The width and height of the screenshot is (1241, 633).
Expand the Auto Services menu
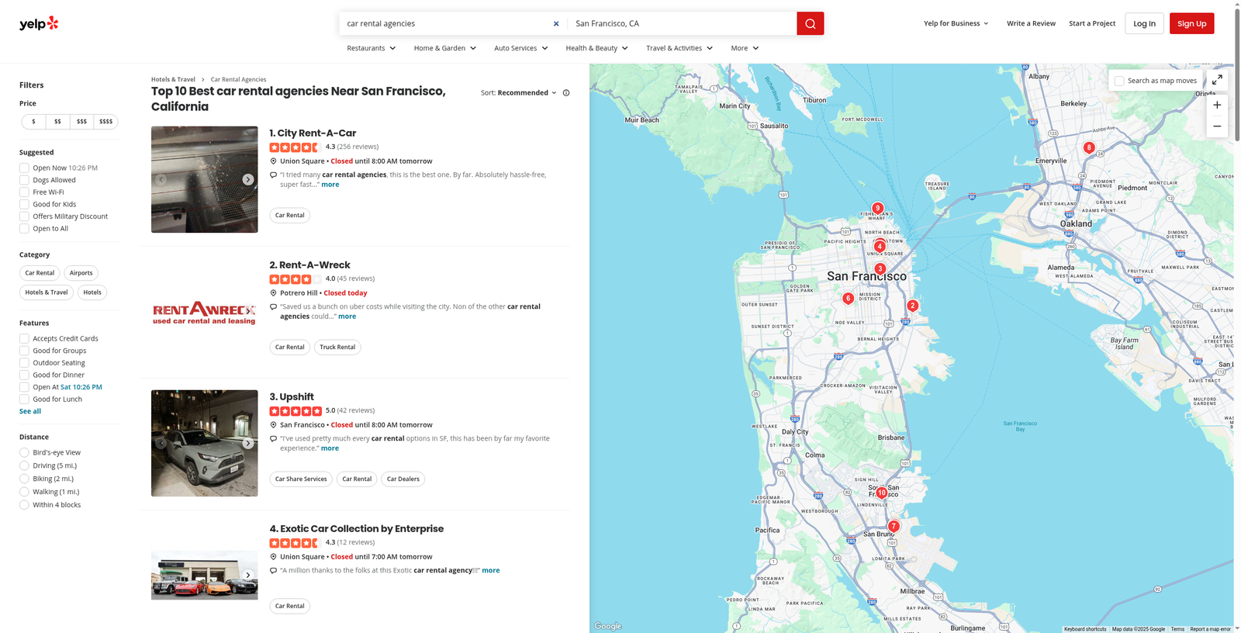(521, 48)
